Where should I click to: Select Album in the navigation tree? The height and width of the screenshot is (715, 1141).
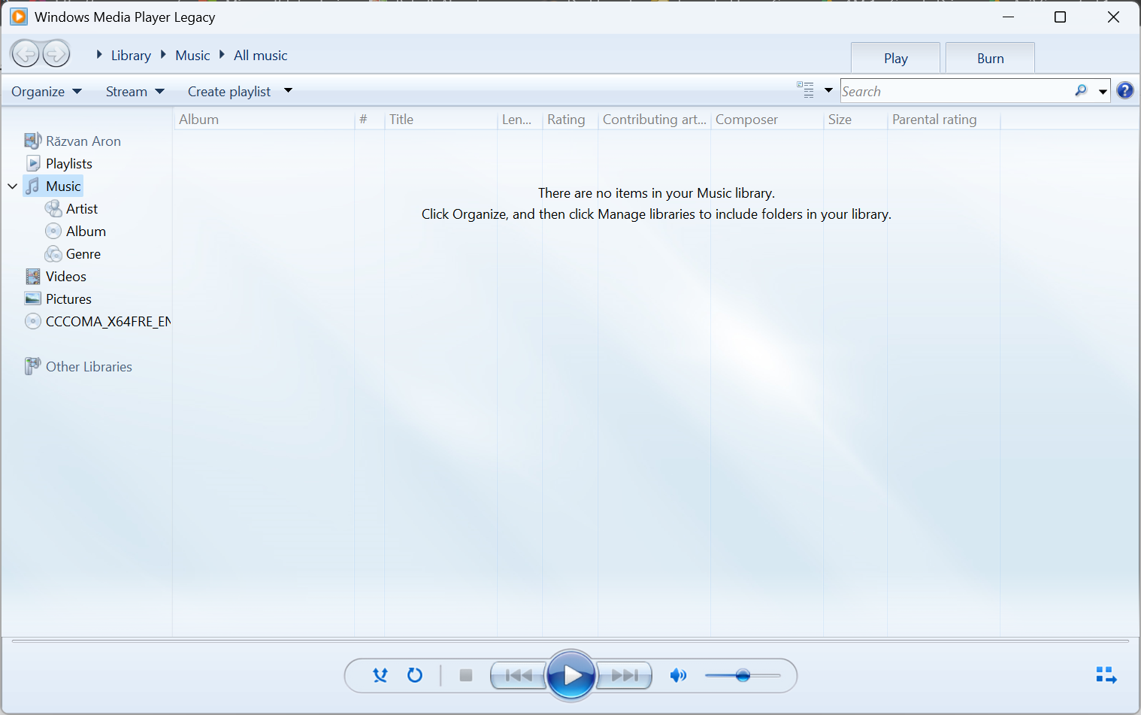pos(86,231)
